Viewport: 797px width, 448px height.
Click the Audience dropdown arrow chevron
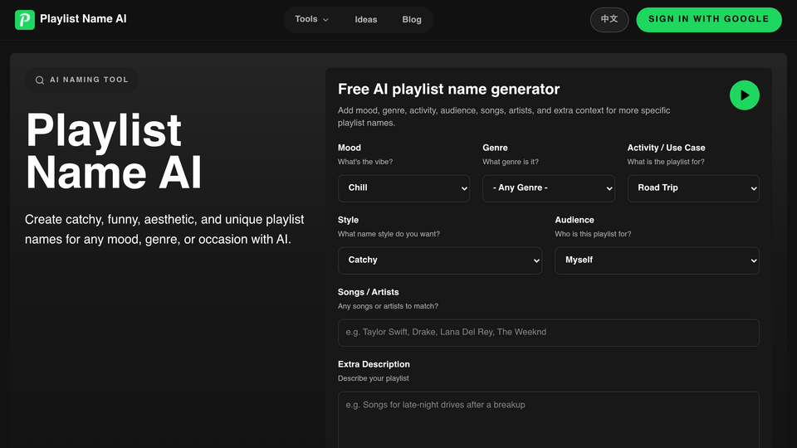click(x=754, y=261)
